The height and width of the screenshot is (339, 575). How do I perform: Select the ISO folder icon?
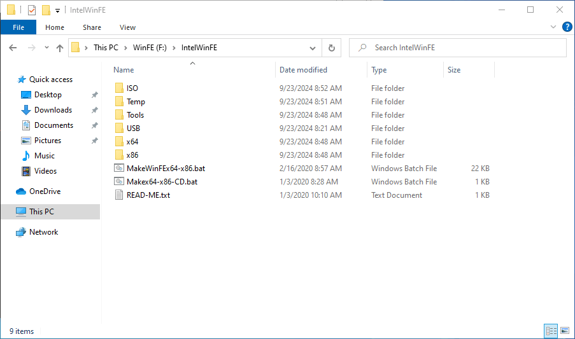(119, 88)
